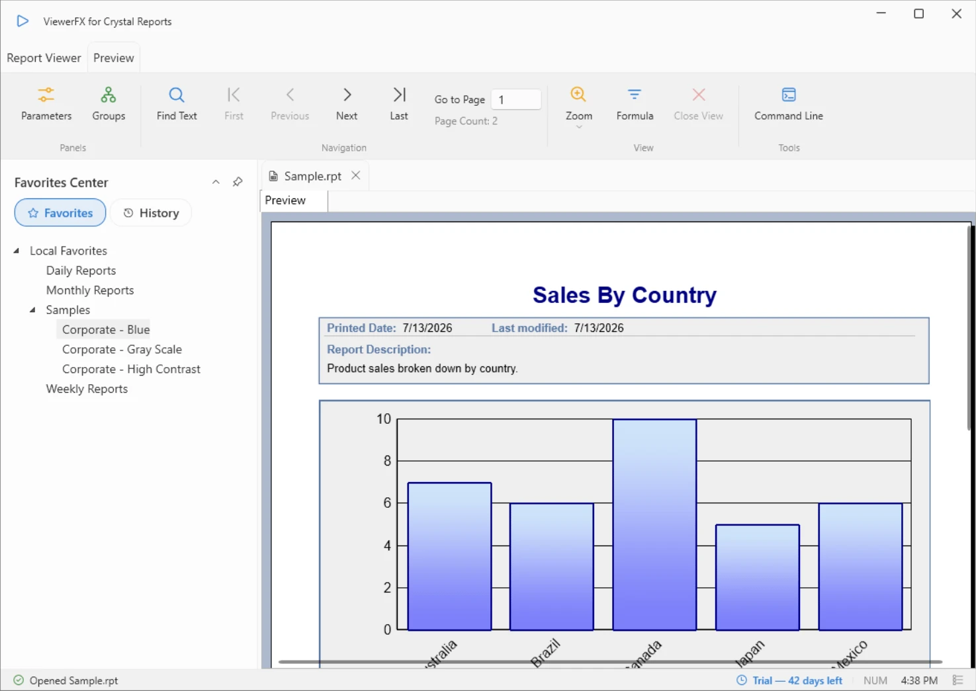Click the Favorites Center heading
The image size is (976, 691).
coord(61,183)
